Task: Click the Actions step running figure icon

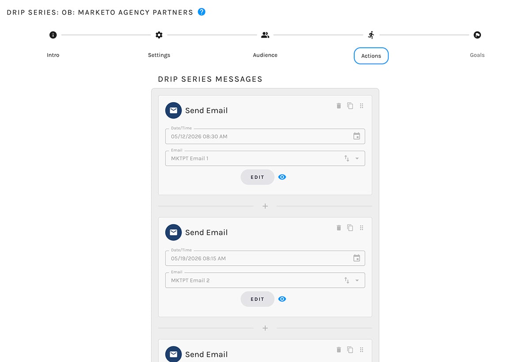Action: [x=371, y=35]
